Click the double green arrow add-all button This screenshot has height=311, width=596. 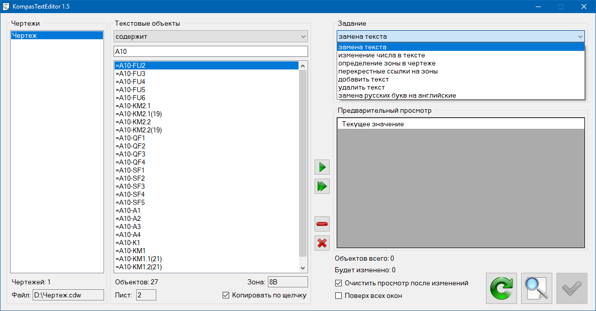pyautogui.click(x=322, y=187)
